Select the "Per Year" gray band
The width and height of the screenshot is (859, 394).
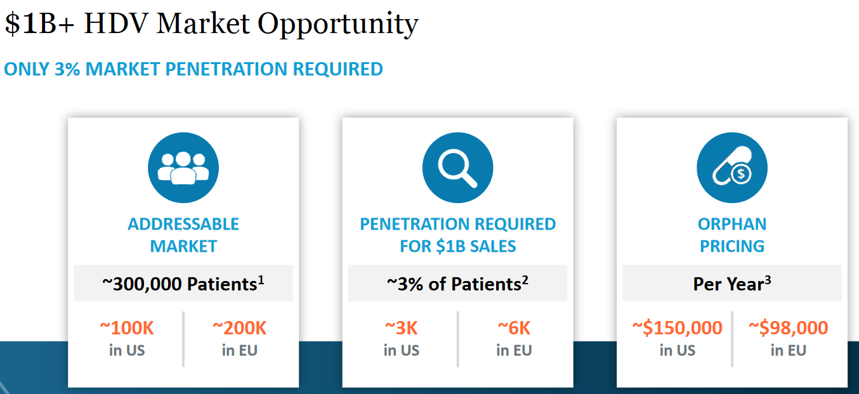click(731, 284)
